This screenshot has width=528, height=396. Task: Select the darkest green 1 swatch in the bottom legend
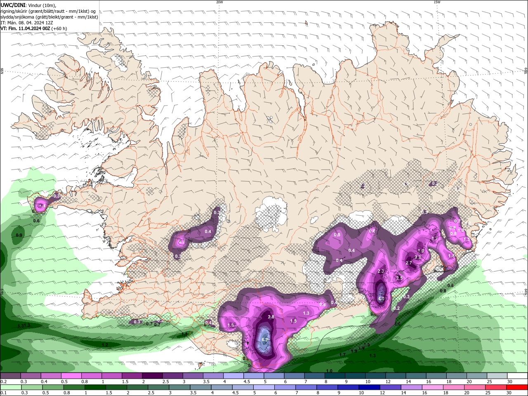[x=95, y=387]
